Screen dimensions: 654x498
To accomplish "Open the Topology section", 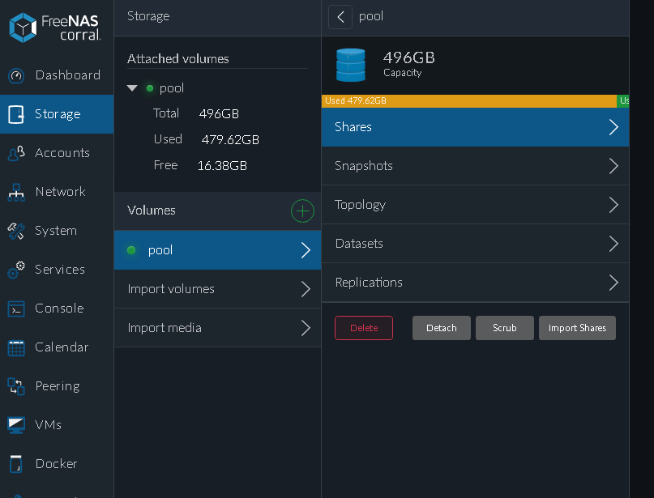I will click(474, 205).
